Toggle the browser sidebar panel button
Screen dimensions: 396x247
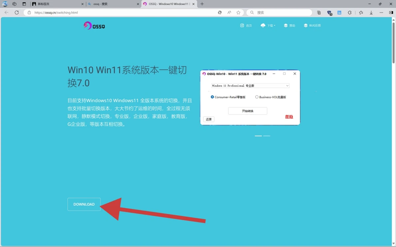[391, 13]
